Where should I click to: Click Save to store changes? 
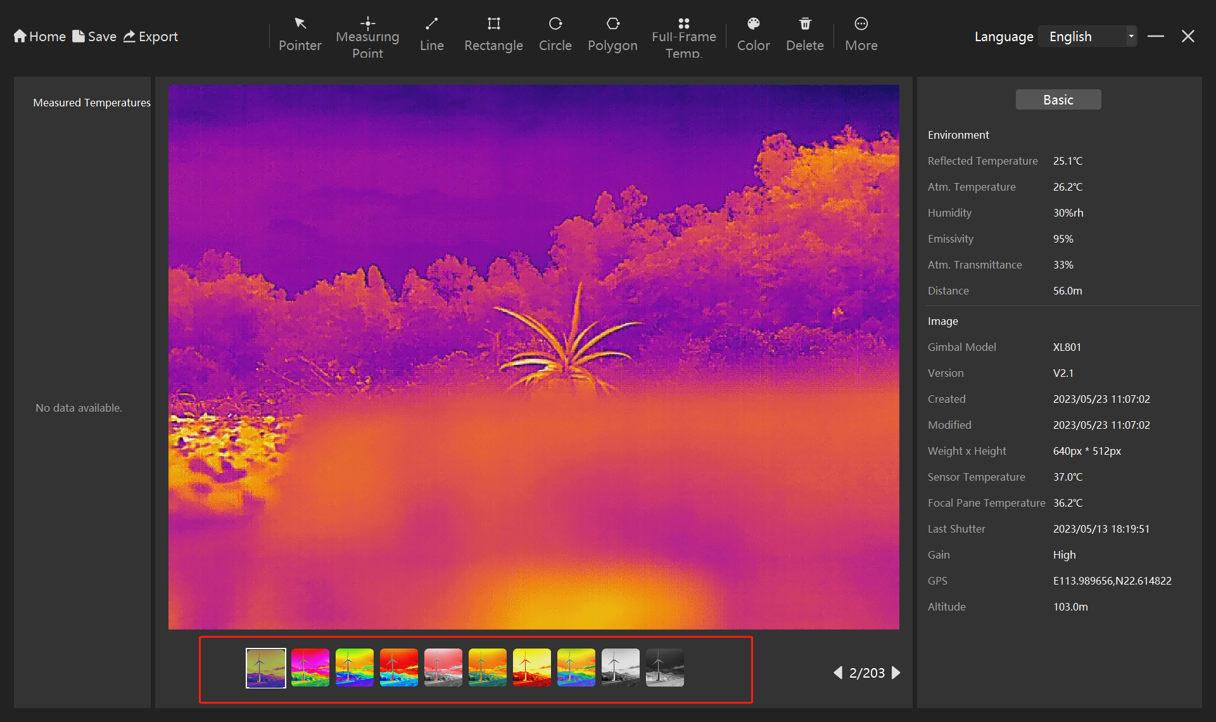(x=94, y=36)
